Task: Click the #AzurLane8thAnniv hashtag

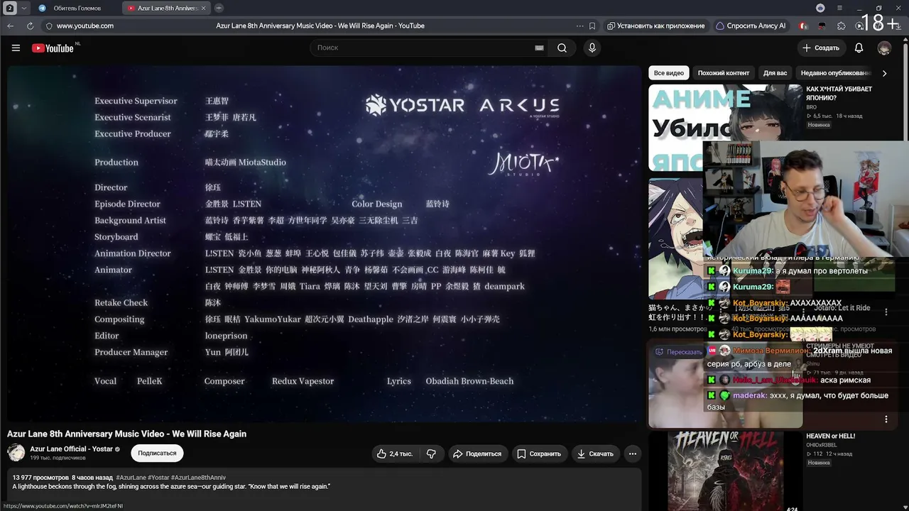Action: coord(198,478)
